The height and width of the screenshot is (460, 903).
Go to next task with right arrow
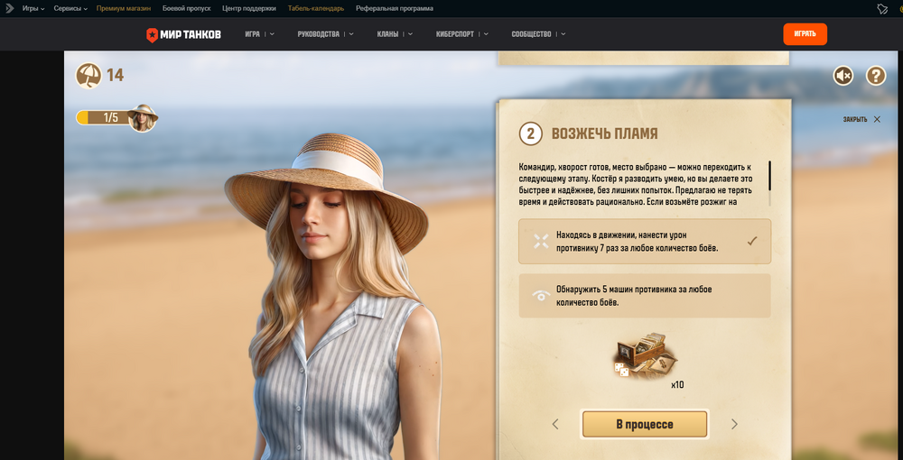[x=734, y=424]
